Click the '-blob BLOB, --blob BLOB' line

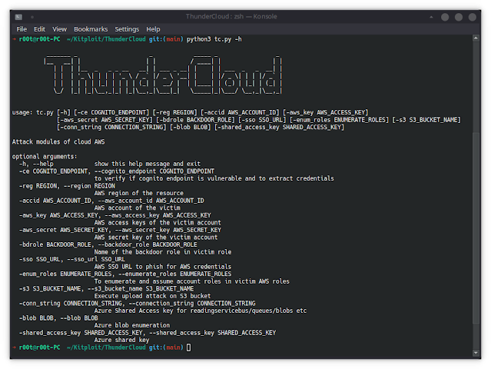(58, 318)
